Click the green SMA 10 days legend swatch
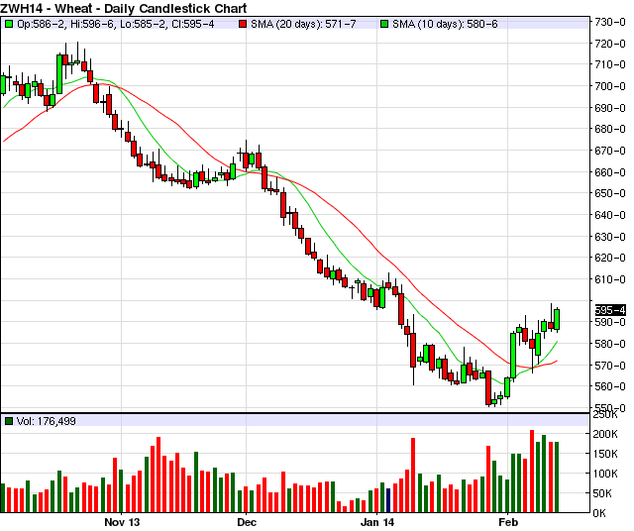Viewport: 634px width, 531px height. pyautogui.click(x=384, y=24)
